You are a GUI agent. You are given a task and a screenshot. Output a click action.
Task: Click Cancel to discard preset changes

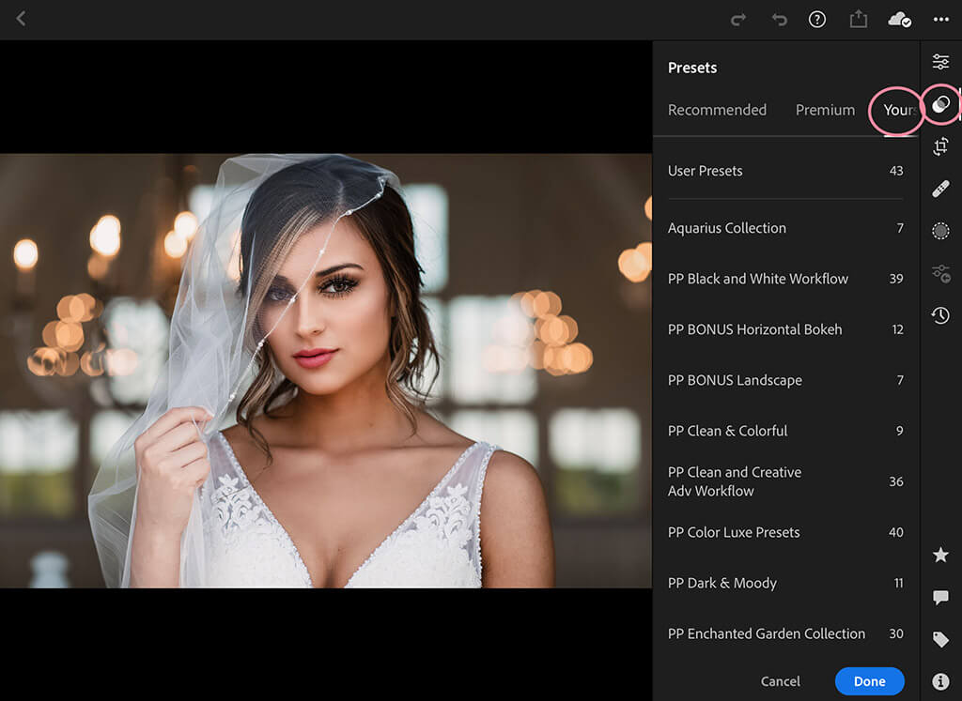[781, 681]
